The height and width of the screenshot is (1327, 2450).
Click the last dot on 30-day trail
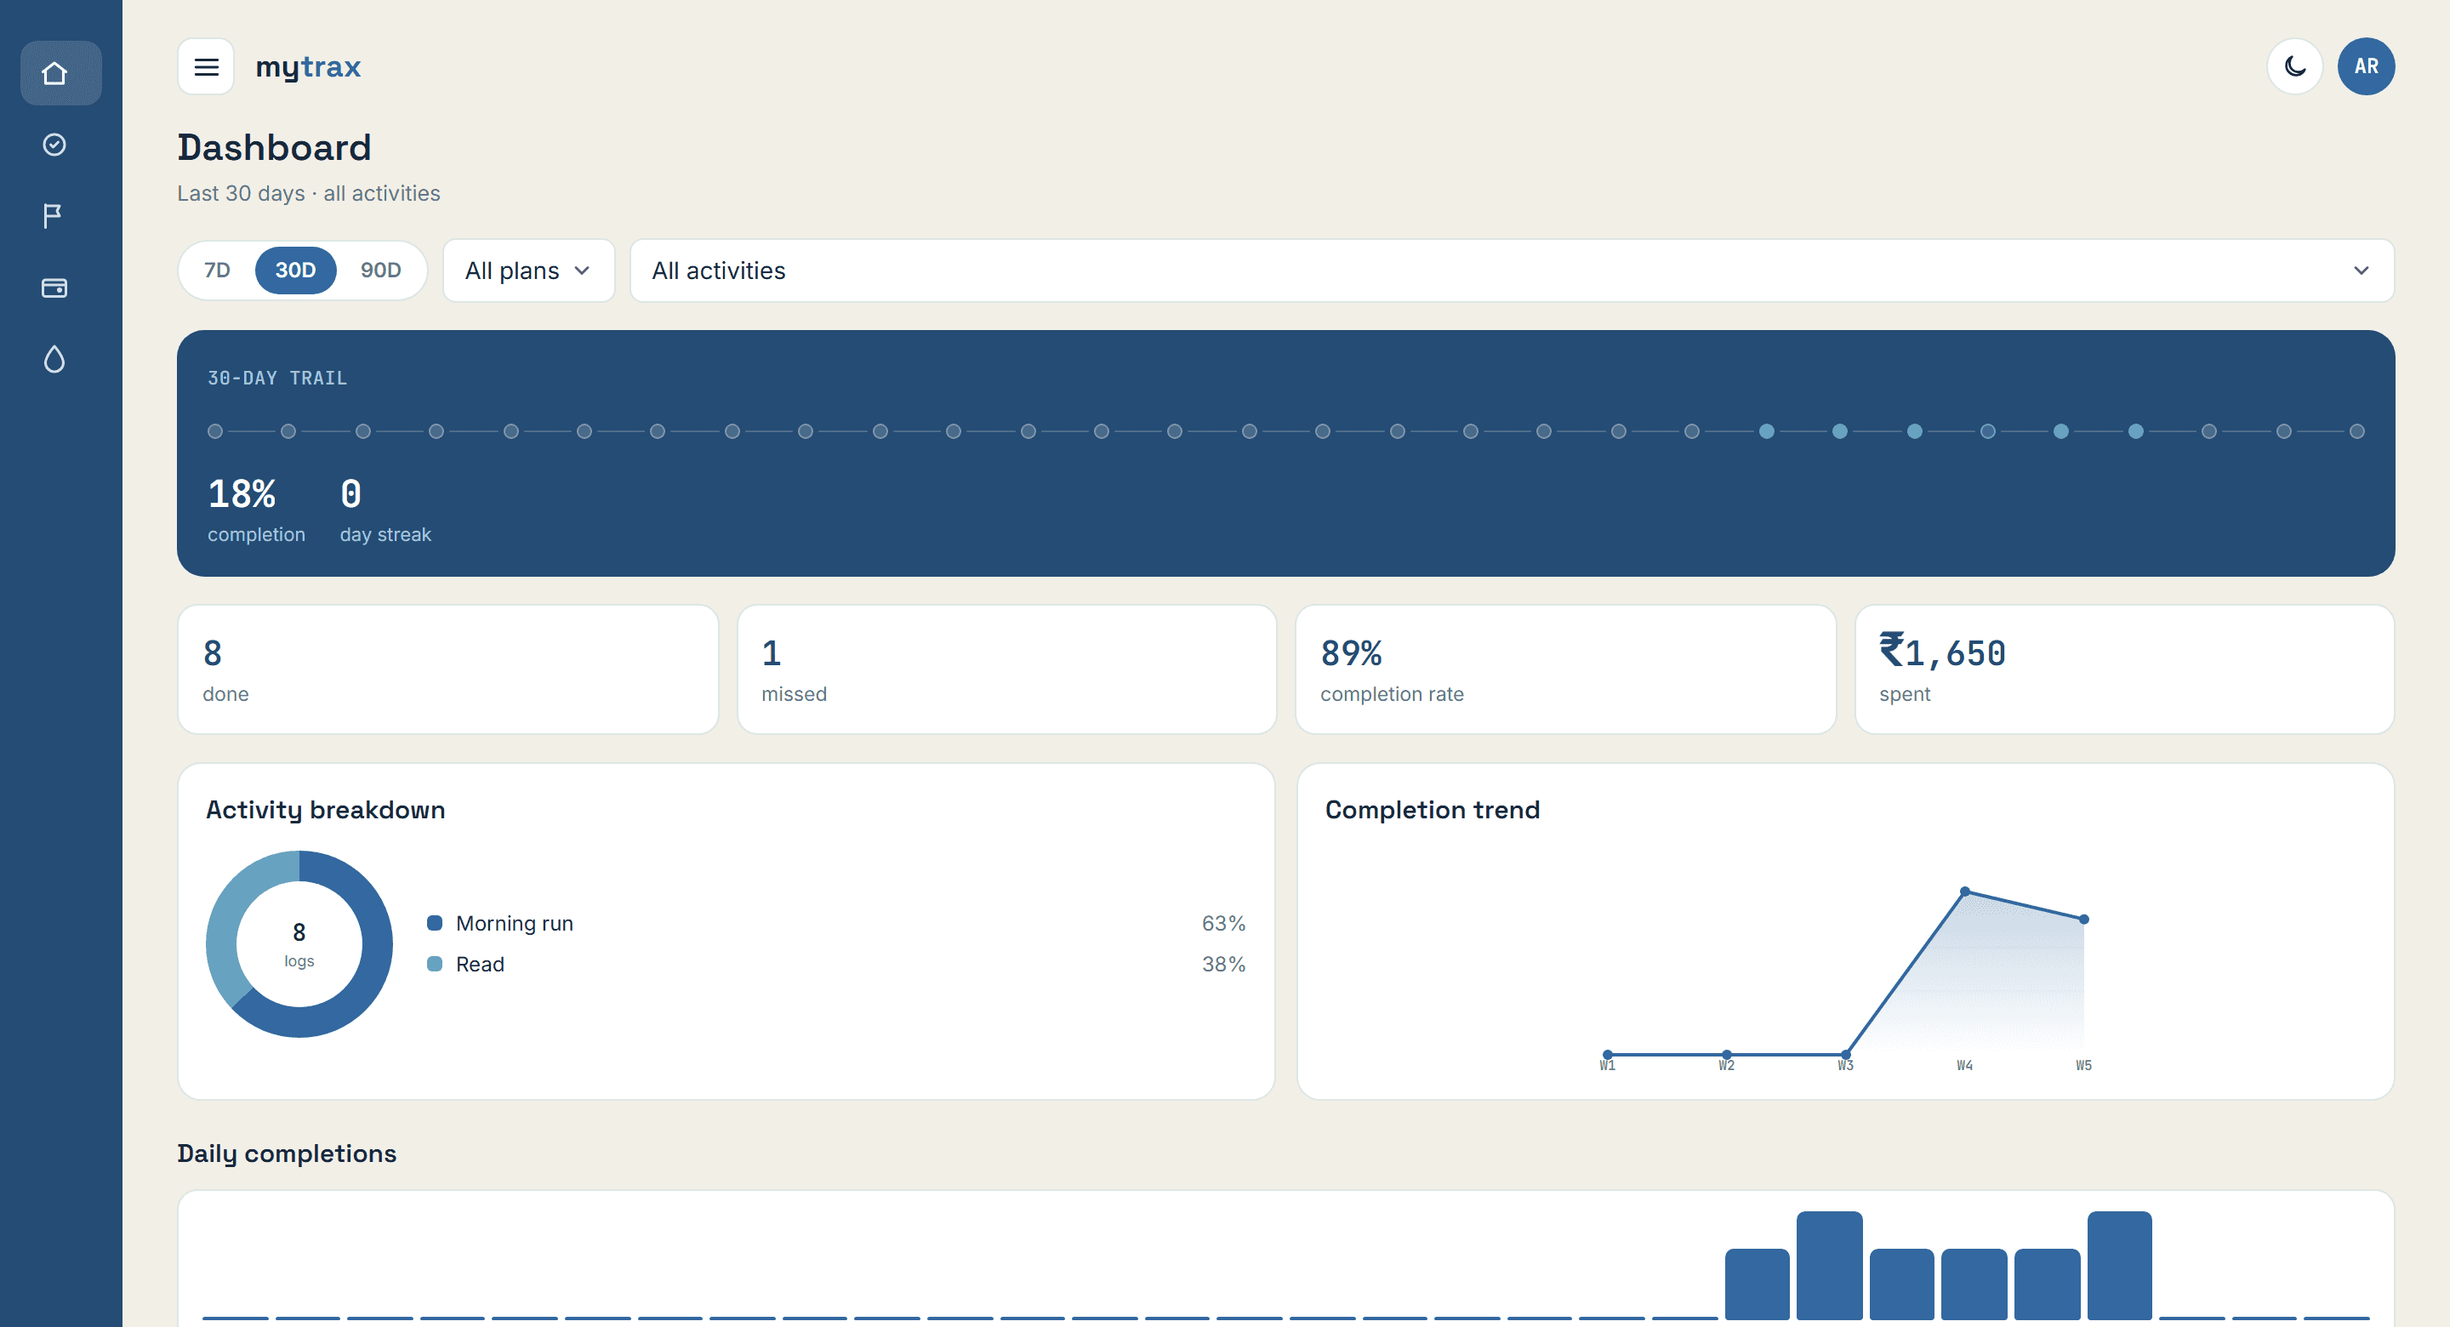click(2356, 432)
